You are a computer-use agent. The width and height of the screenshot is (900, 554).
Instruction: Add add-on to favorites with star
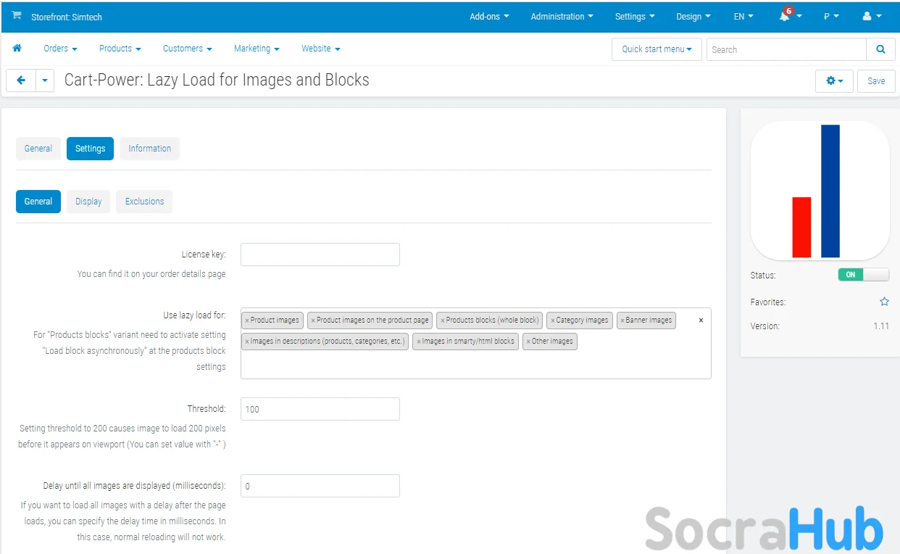884,302
